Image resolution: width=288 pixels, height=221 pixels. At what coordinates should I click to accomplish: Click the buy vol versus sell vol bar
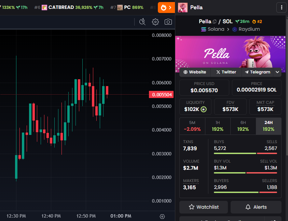pyautogui.click(x=245, y=173)
